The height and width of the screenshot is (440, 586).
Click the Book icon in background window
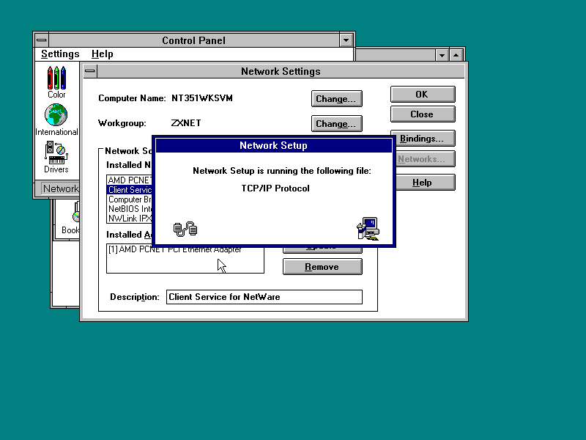(70, 218)
